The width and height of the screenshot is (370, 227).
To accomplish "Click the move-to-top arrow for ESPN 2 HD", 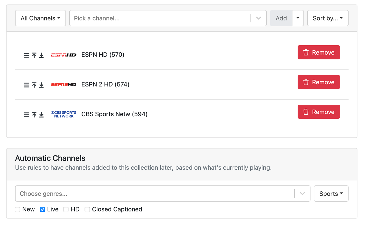I will [34, 85].
